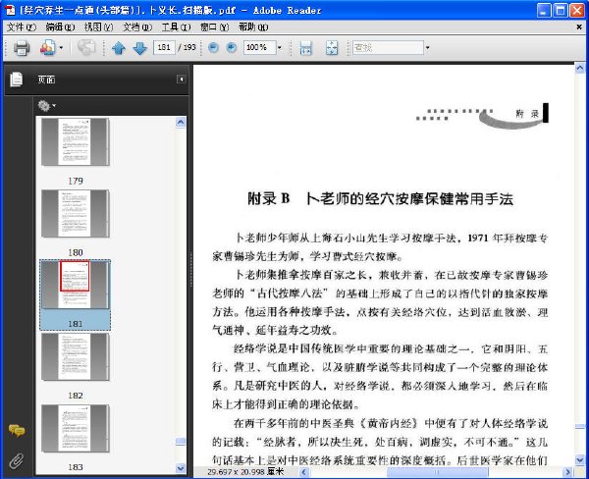Image resolution: width=589 pixels, height=479 pixels.
Task: Open the collaboration/meeting icon
Action: tap(48, 48)
